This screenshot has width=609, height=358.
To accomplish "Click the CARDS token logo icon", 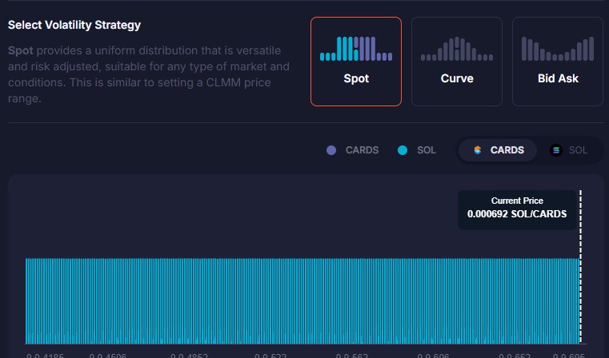I will pyautogui.click(x=478, y=150).
